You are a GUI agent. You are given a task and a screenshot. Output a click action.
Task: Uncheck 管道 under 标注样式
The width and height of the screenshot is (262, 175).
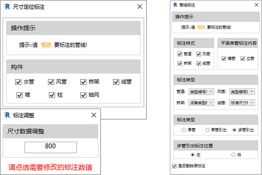click(180, 54)
